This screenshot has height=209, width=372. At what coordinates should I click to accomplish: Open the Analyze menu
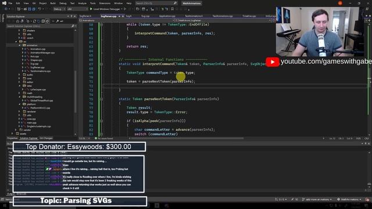[83, 3]
